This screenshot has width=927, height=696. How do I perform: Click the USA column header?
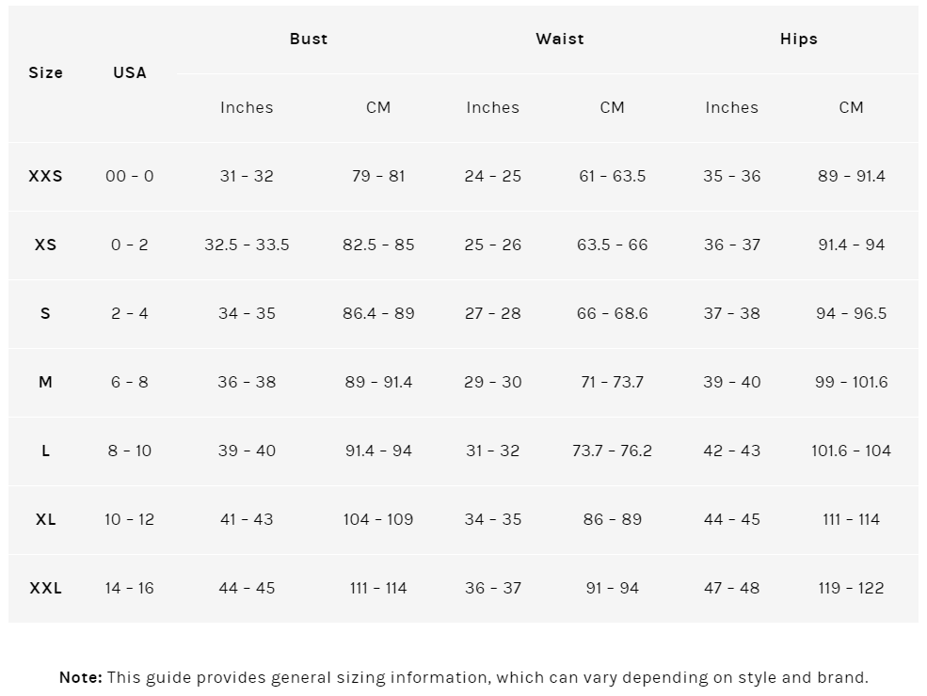pos(130,72)
